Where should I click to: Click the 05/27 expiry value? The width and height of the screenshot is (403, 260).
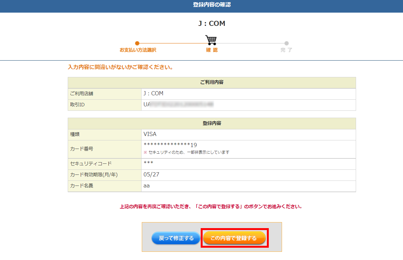point(151,174)
